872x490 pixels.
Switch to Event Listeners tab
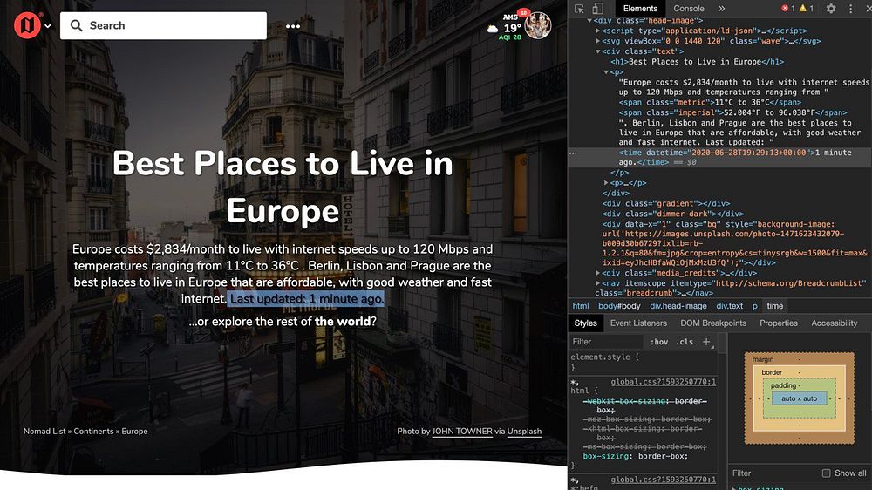pyautogui.click(x=638, y=323)
